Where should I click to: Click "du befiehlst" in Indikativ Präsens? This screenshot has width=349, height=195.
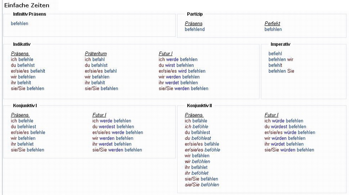[23, 65]
